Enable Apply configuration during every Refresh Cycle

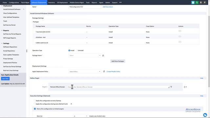point(34,104)
